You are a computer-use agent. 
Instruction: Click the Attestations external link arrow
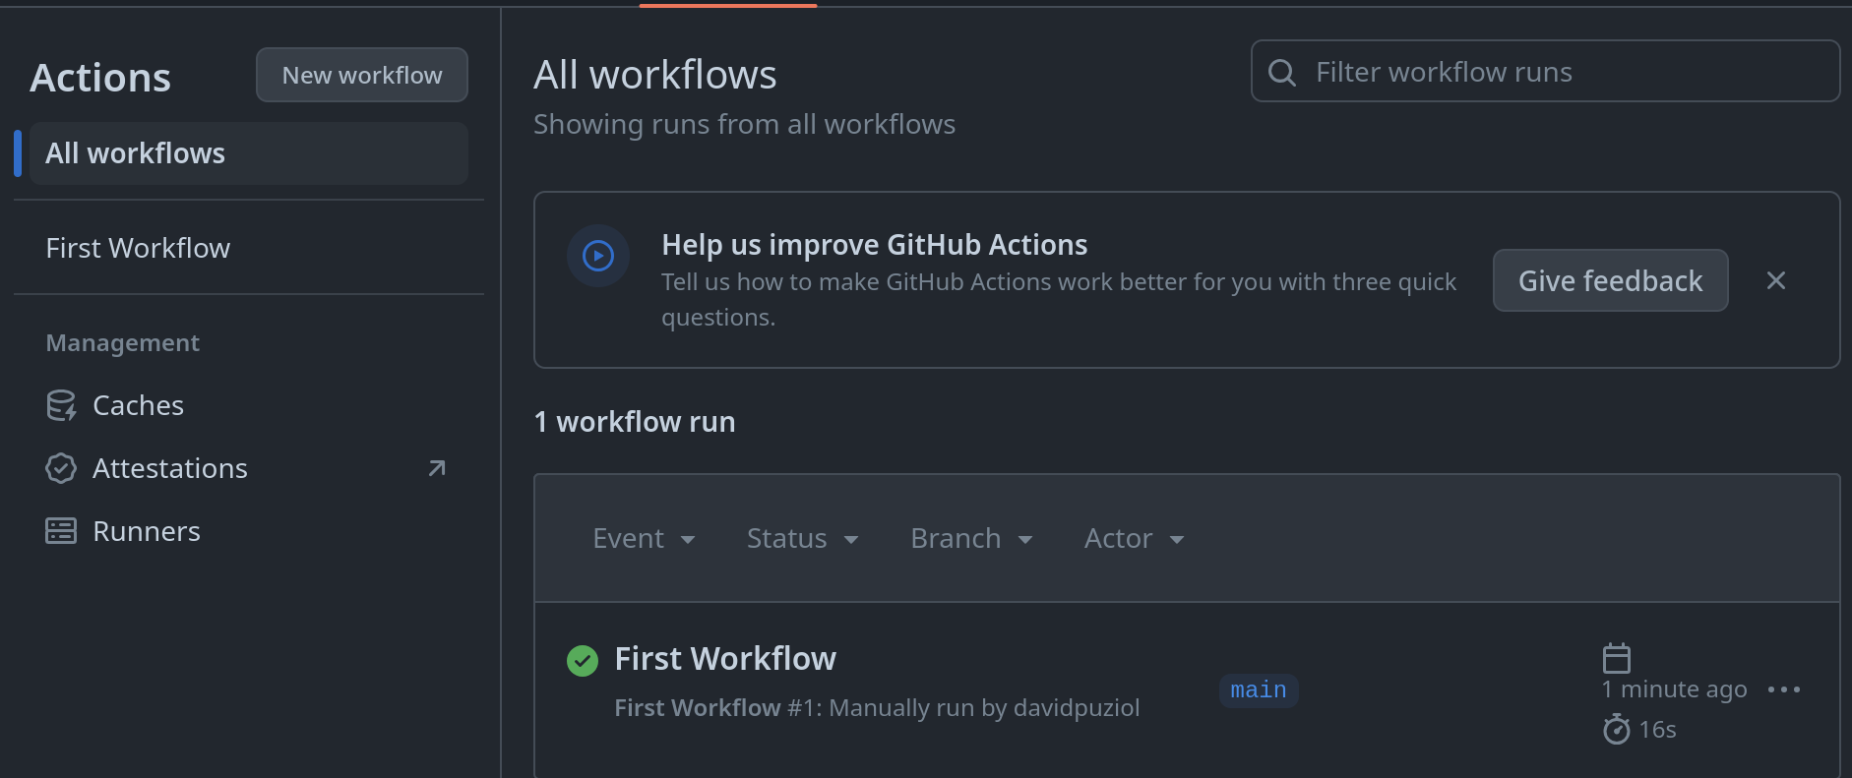(x=437, y=468)
